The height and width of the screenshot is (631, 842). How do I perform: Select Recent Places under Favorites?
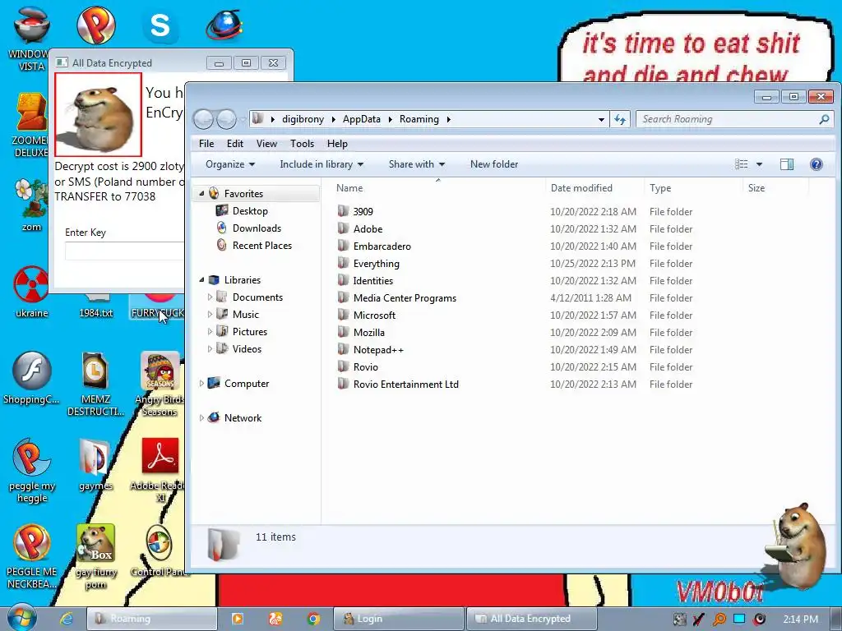[x=261, y=245]
